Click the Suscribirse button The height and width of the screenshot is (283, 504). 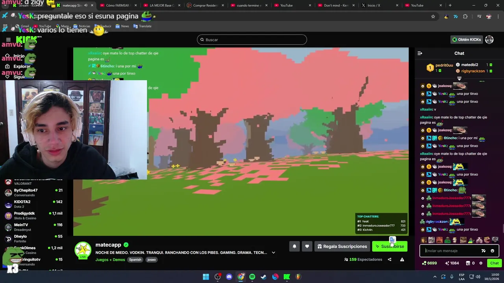tap(390, 246)
